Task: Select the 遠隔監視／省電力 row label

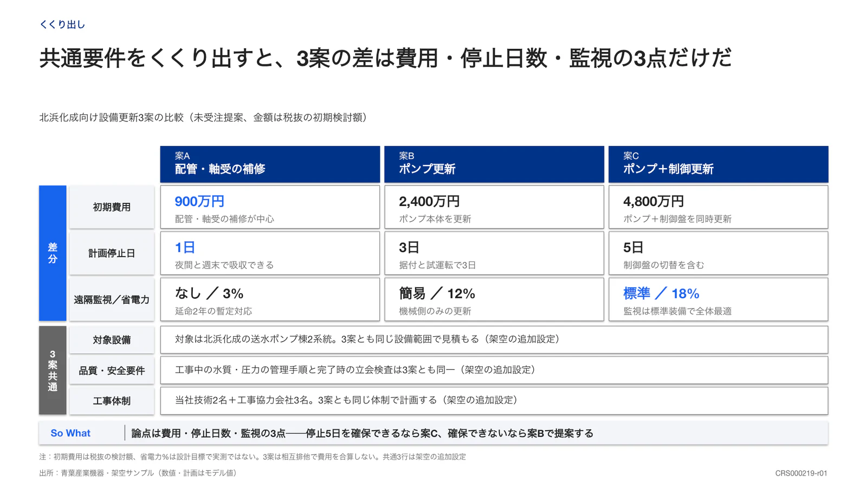Action: 112,299
